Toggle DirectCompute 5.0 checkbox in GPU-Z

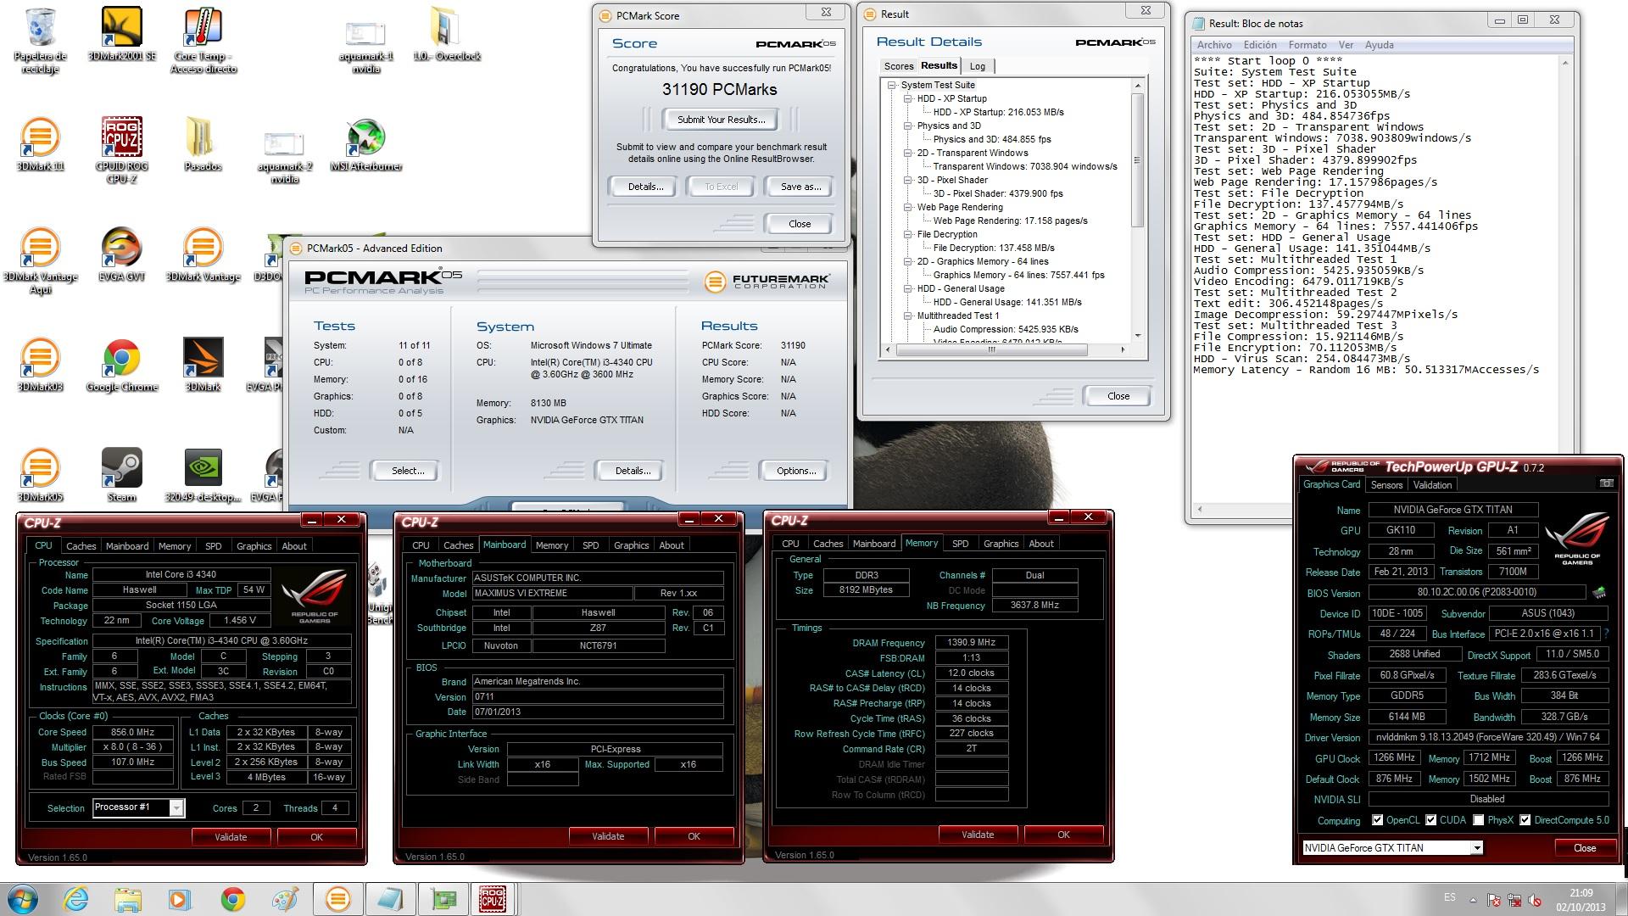pyautogui.click(x=1525, y=820)
